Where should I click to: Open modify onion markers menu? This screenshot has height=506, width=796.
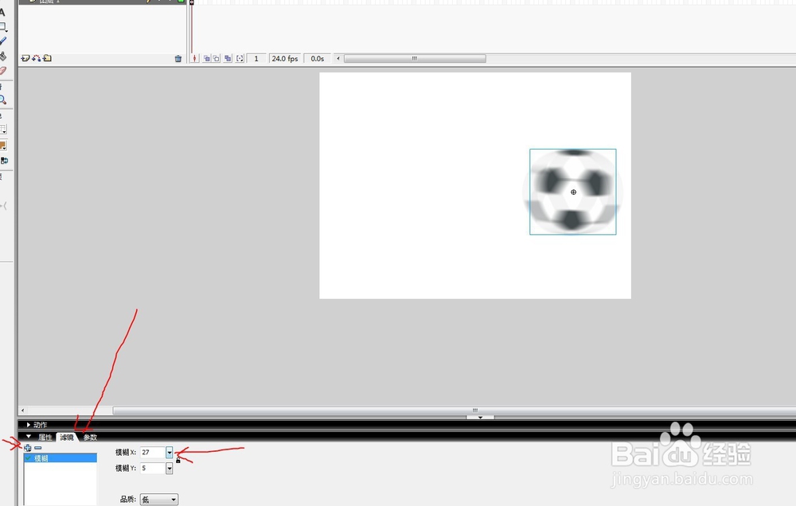click(240, 58)
